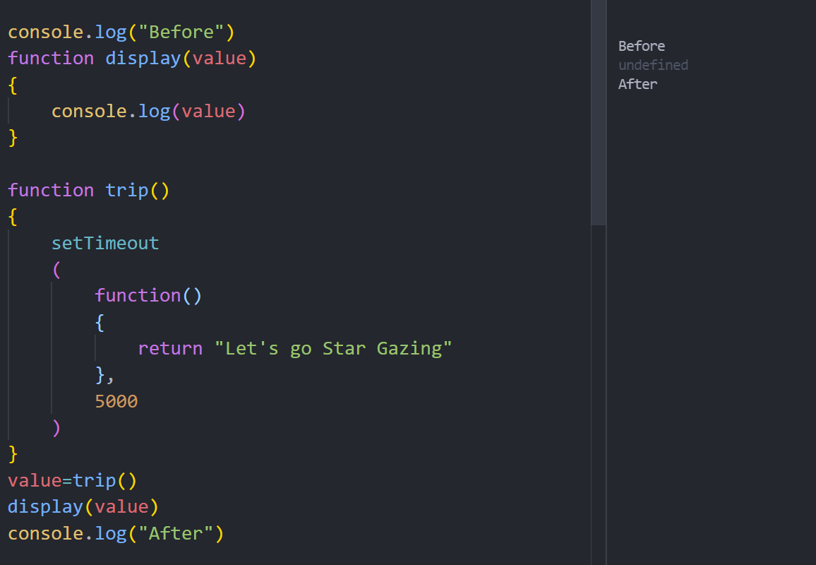Click the setTimeout call
Viewport: 816px width, 565px height.
(x=105, y=243)
